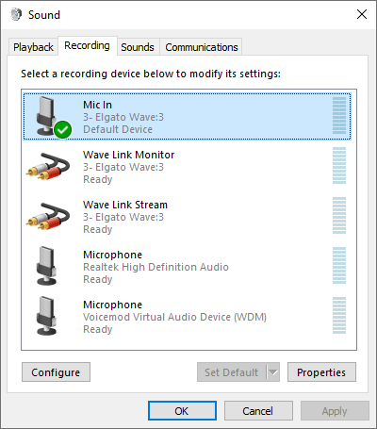Screen dimensions: 377x429
Task: Open device Properties
Action: (x=321, y=372)
